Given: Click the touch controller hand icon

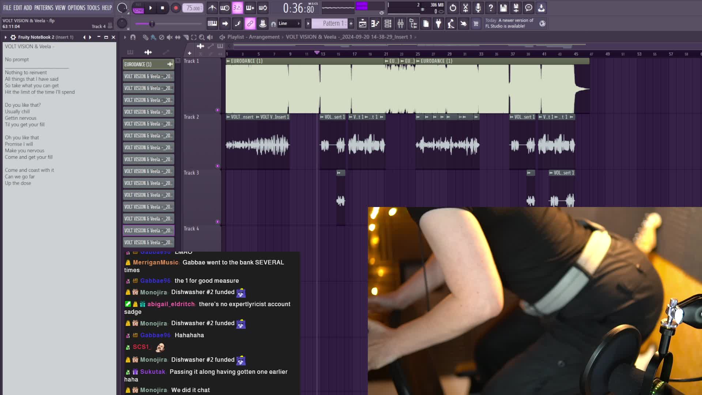Looking at the screenshot, I should [x=463, y=24].
